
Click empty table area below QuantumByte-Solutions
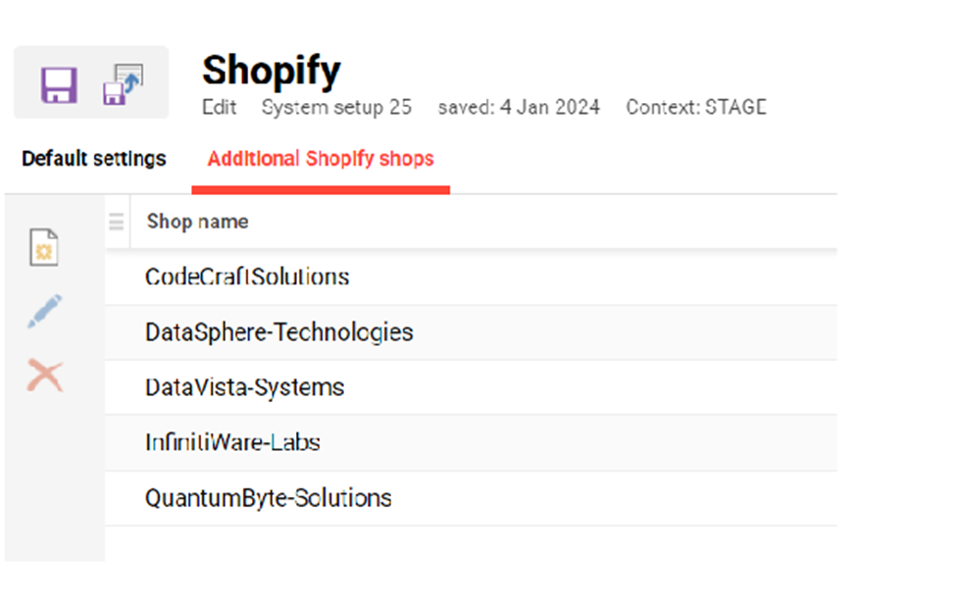471,544
